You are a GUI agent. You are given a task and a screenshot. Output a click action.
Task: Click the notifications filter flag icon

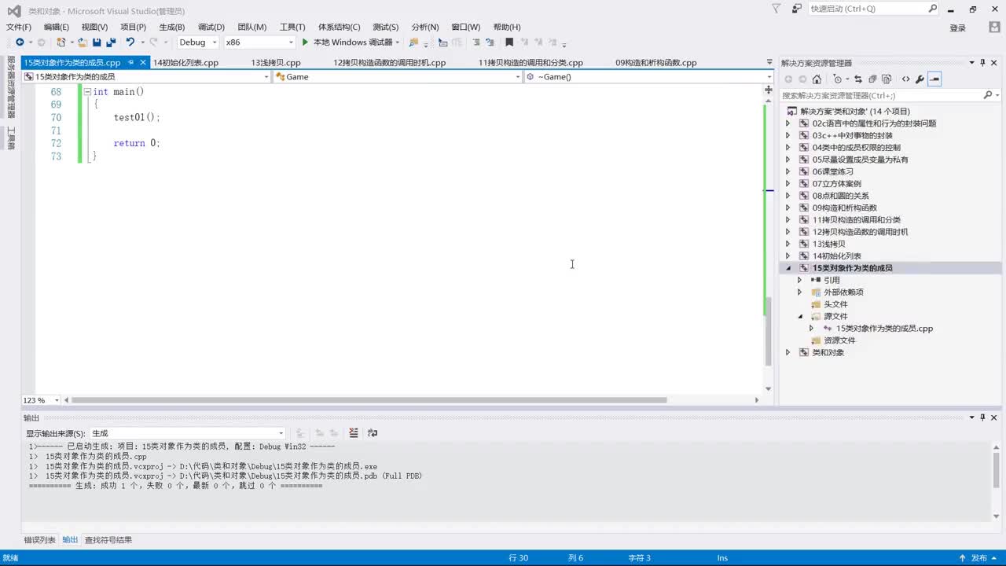777,9
